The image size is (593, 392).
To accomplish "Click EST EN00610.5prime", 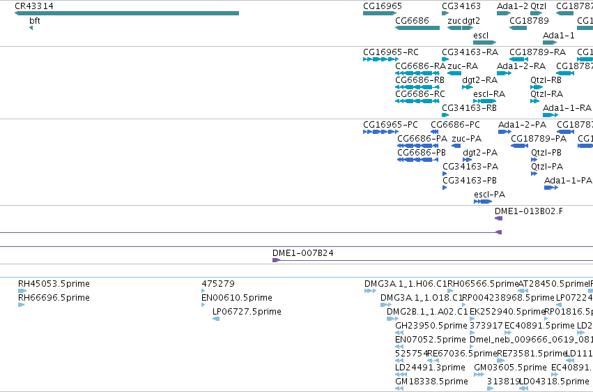I will [237, 298].
